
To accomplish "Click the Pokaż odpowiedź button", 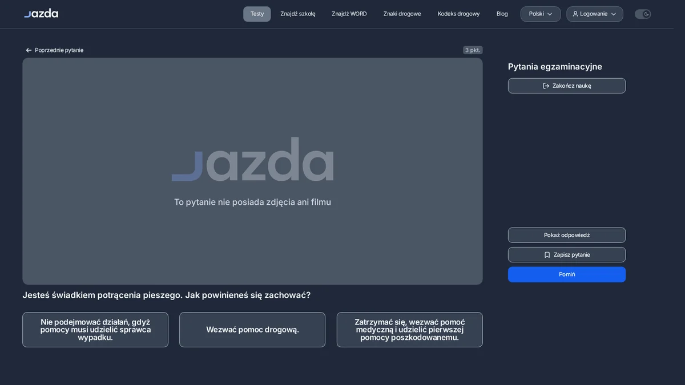I will (x=567, y=235).
